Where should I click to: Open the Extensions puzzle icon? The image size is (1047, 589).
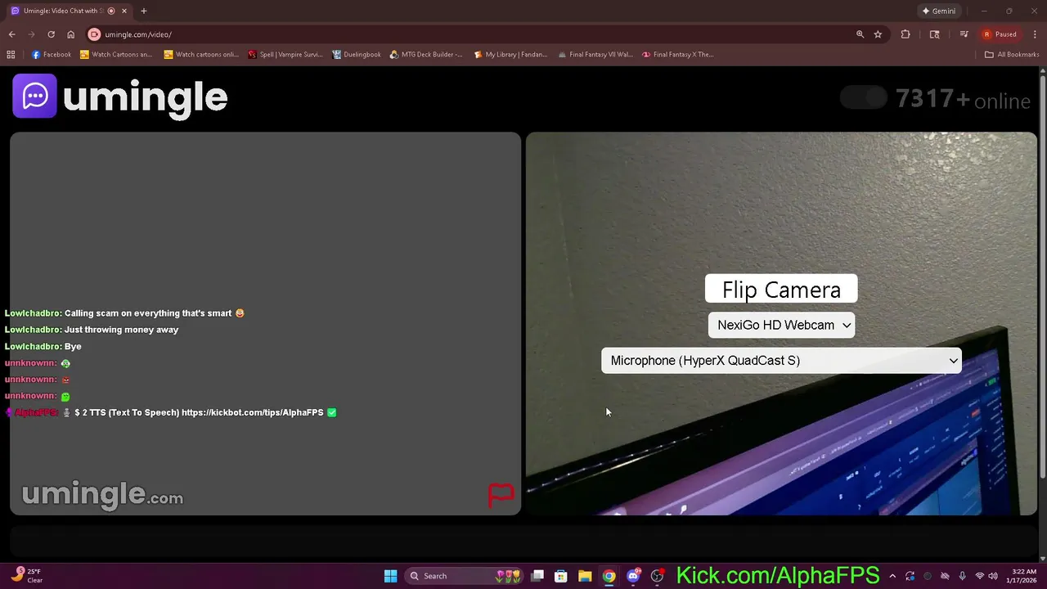pyautogui.click(x=905, y=34)
